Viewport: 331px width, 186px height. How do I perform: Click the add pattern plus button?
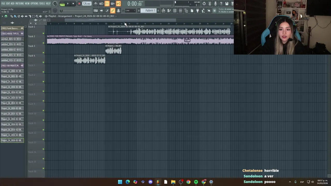158,11
